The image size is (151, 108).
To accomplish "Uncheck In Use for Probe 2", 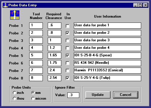I will coord(67,33).
